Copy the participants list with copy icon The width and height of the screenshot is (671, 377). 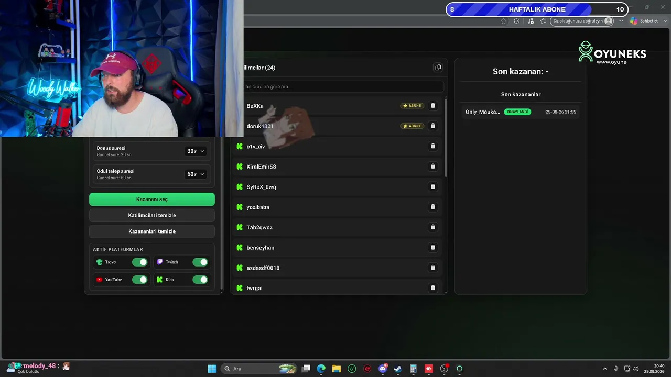click(438, 68)
